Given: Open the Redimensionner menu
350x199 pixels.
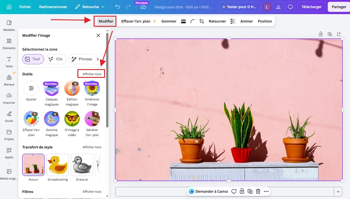Looking at the screenshot, I should (53, 7).
